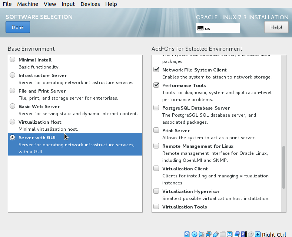Uncheck Performance Tools add-on
This screenshot has height=237, width=292.
(156, 85)
